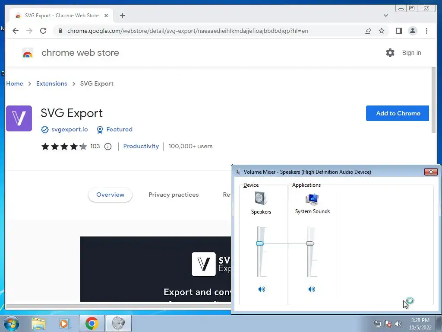This screenshot has width=442, height=332.
Task: Click Chrome's forward navigation arrow
Action: [x=29, y=31]
